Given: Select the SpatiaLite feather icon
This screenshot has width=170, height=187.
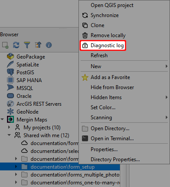Looking at the screenshot, I should click(10, 64).
